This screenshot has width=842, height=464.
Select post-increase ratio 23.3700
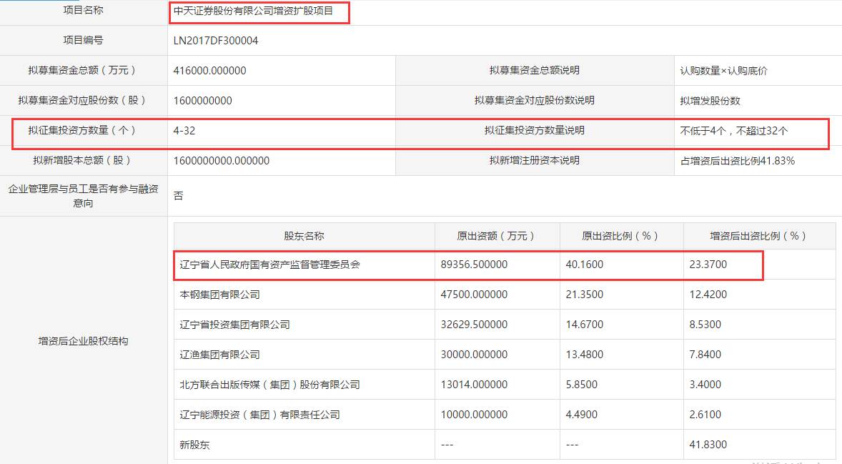(x=708, y=265)
